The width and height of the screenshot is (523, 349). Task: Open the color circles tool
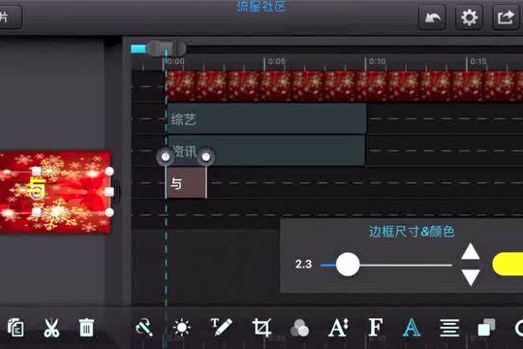click(x=299, y=328)
